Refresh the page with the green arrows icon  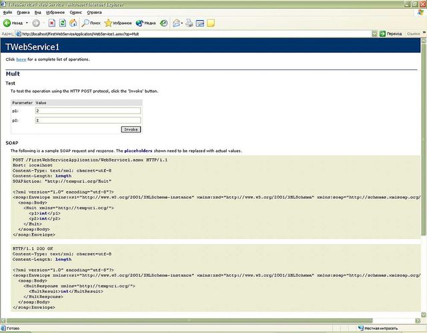(x=63, y=23)
